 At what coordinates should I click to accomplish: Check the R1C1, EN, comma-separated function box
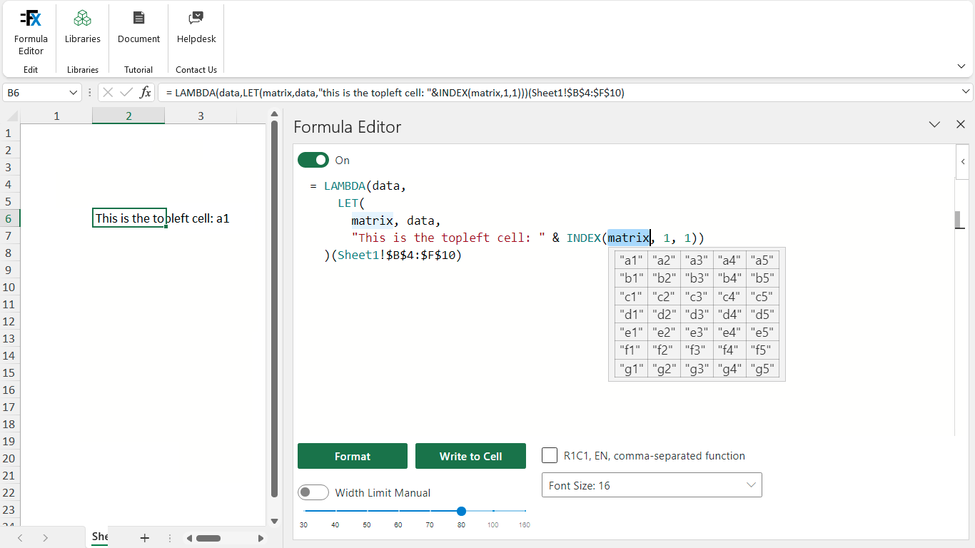pos(550,455)
